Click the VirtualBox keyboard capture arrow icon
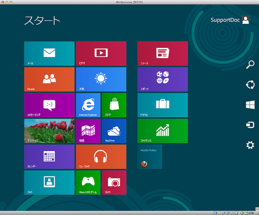259x215 pixels. (246, 213)
